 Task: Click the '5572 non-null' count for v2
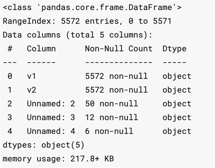116,90
